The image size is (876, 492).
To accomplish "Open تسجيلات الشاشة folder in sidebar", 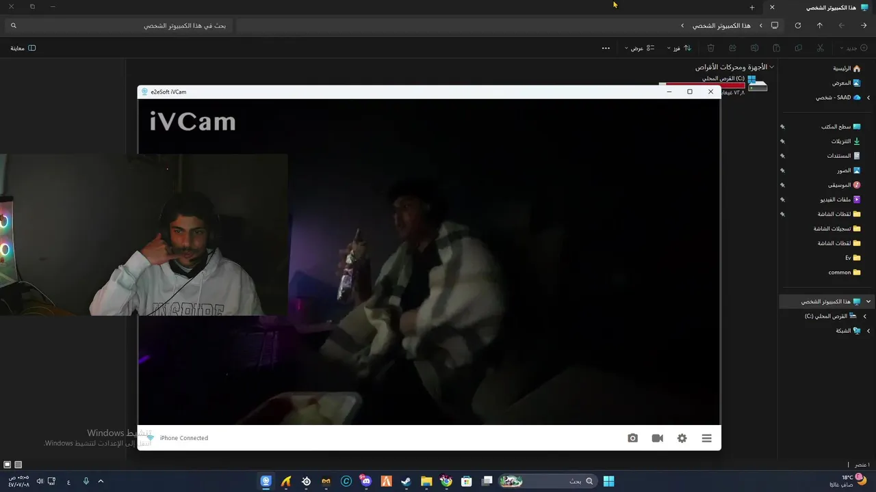I will (837, 228).
